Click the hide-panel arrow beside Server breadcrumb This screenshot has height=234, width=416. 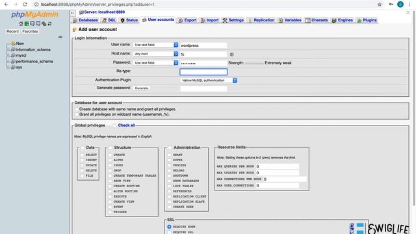[73, 13]
